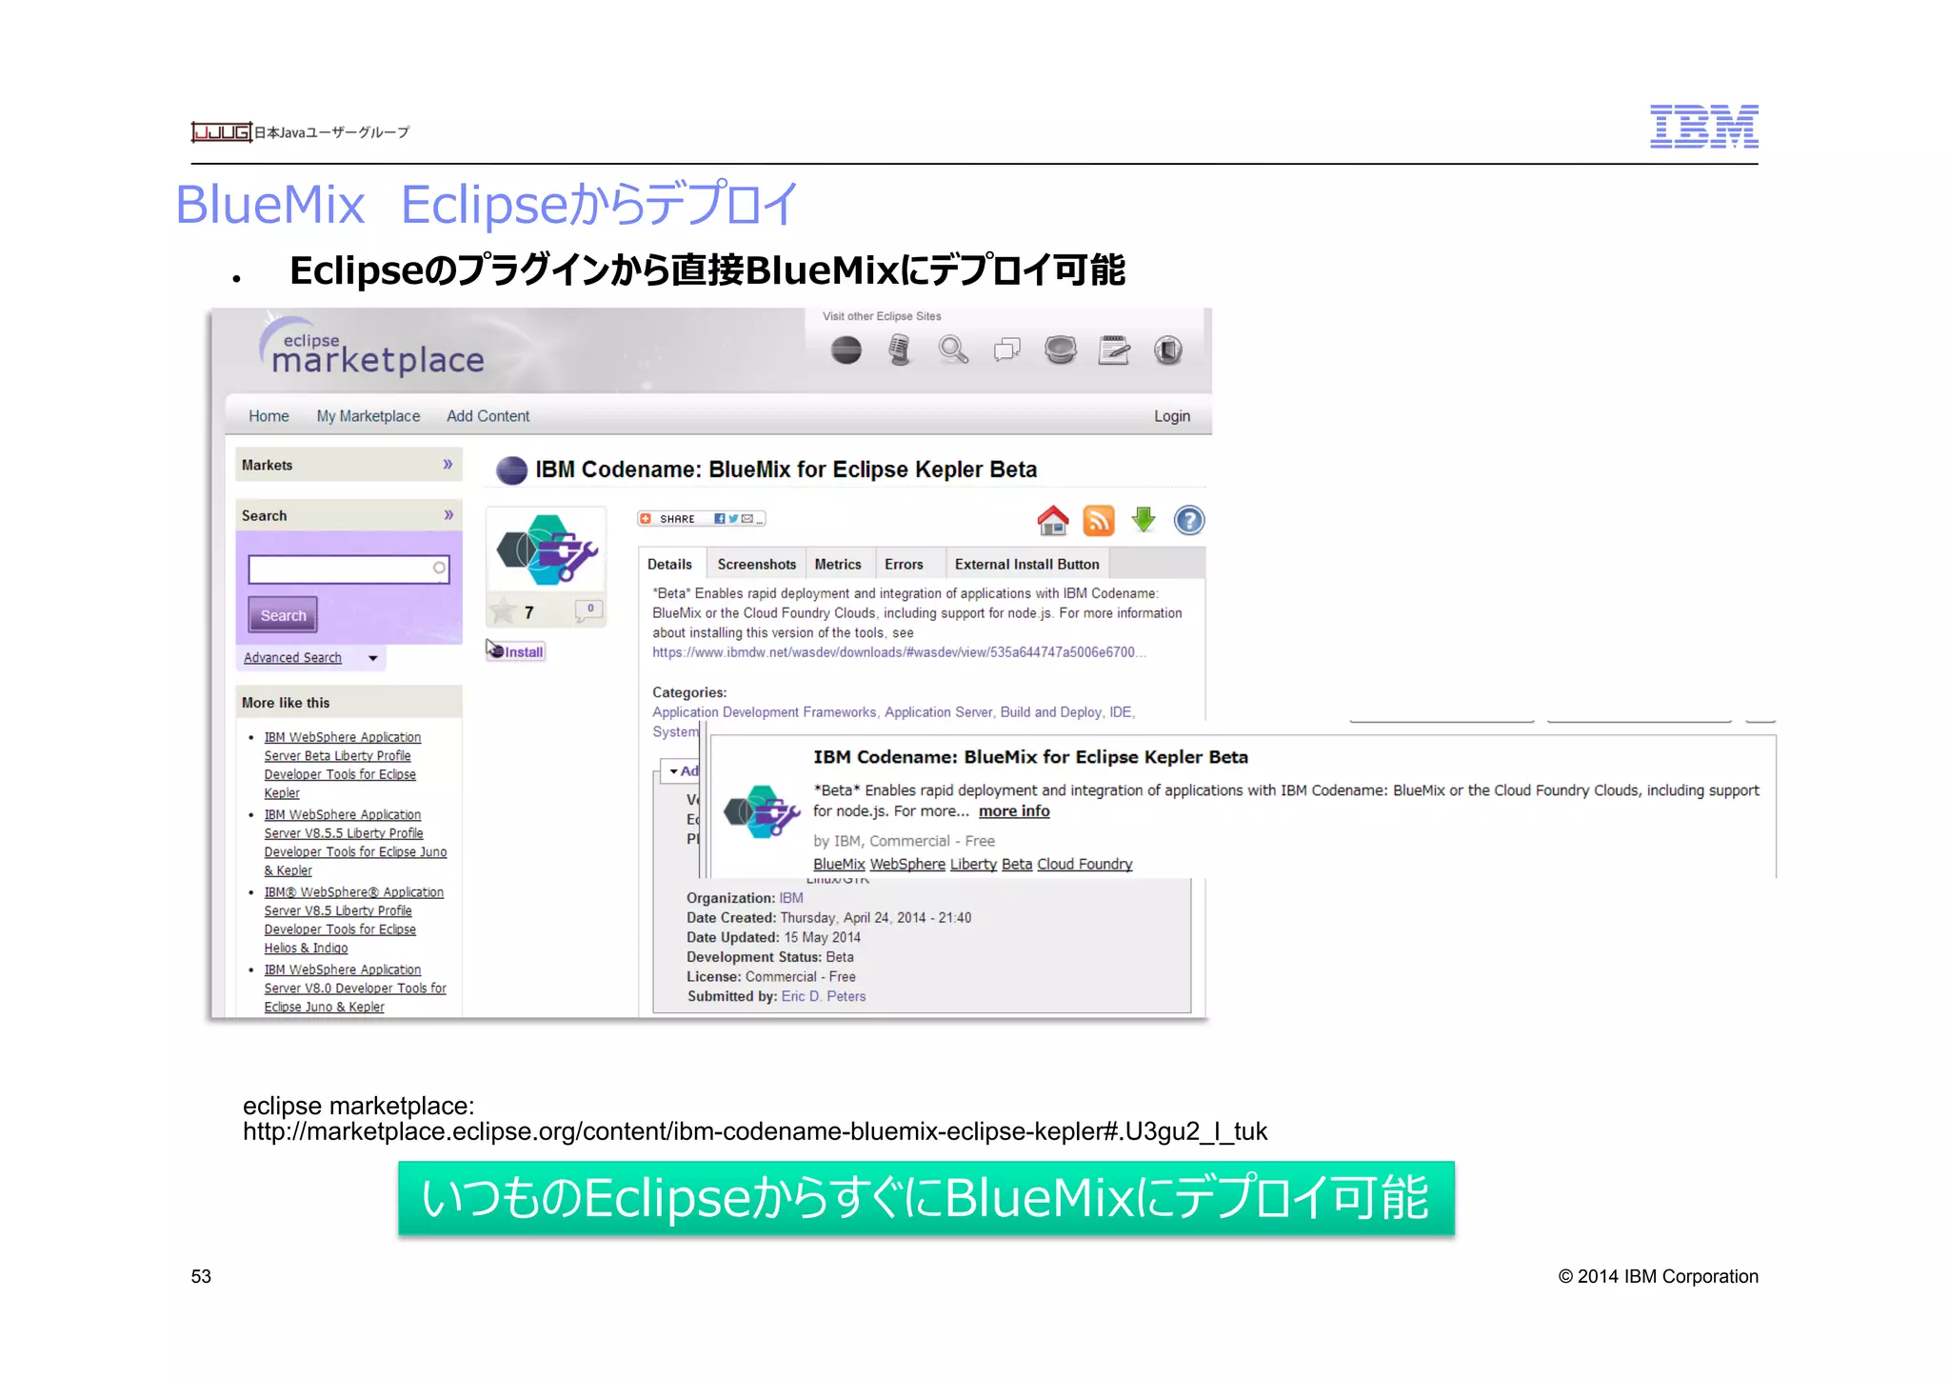Click the round door-like site icon
Viewport: 1950px width, 1378px height.
[1168, 350]
